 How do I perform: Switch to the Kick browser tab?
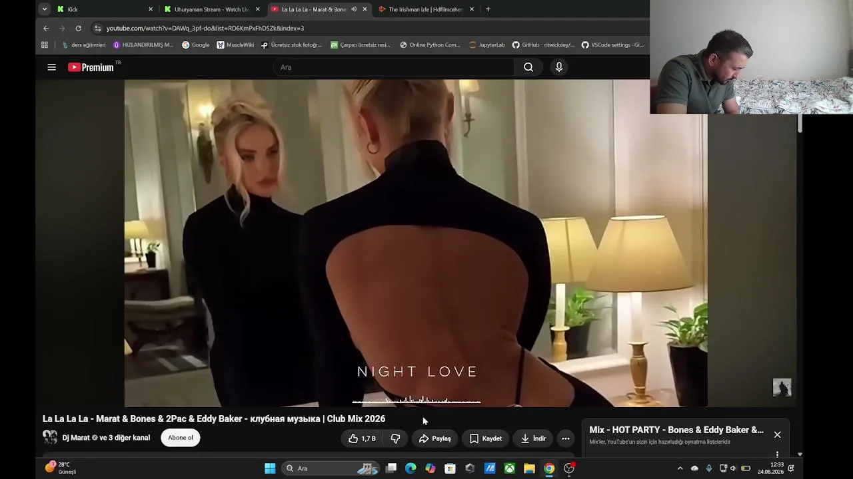pos(105,9)
